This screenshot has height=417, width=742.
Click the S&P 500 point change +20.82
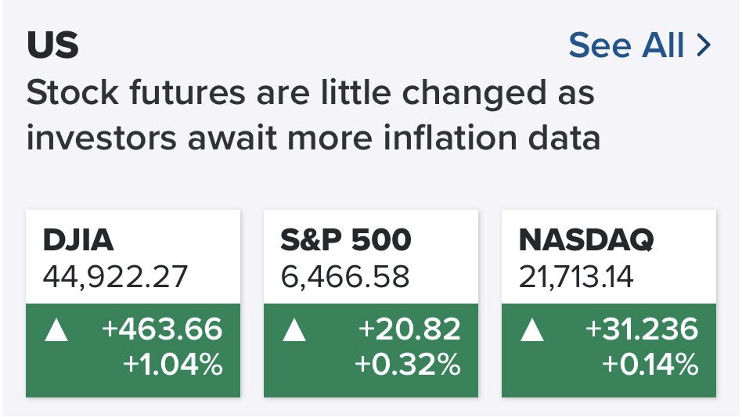tap(409, 329)
